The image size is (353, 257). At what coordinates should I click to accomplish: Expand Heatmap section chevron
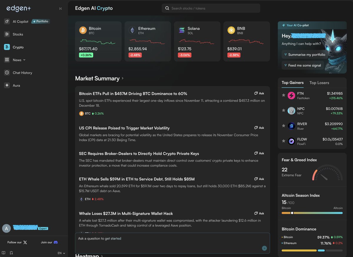click(102, 256)
